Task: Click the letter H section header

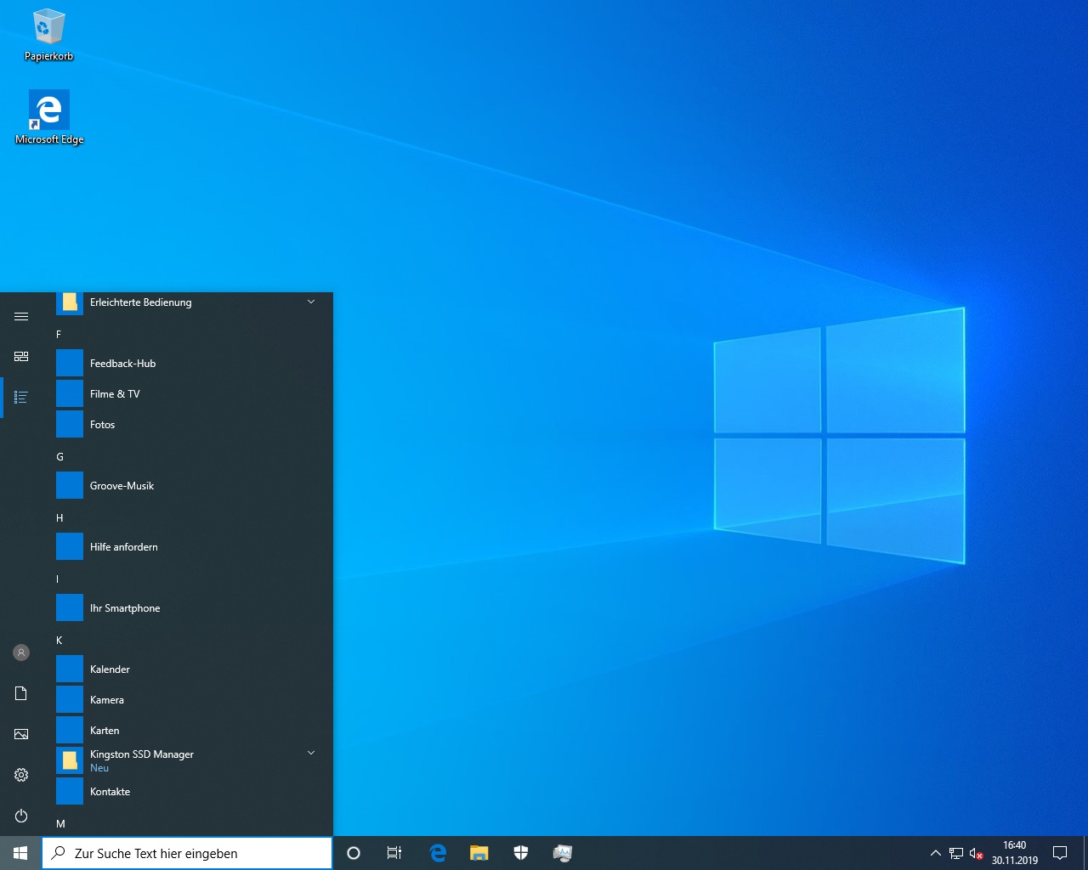Action: 59,518
